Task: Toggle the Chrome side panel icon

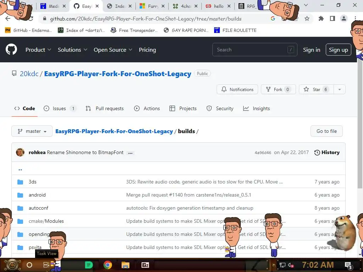Action: click(x=333, y=19)
